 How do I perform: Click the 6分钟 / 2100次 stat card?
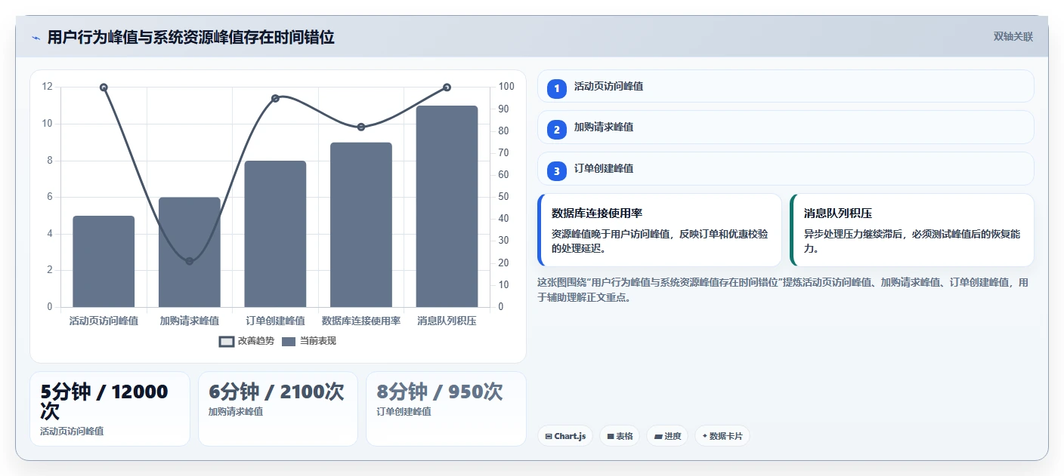[x=278, y=409]
